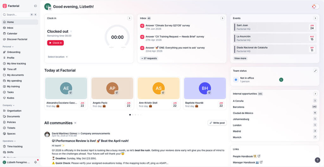Open Inbox card arrow

(222, 18)
